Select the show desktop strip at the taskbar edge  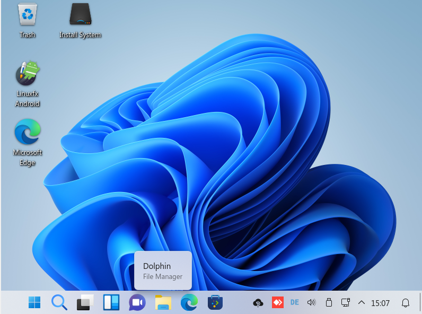point(420,302)
